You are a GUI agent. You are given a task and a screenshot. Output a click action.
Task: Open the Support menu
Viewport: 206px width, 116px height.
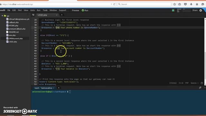point(62,10)
